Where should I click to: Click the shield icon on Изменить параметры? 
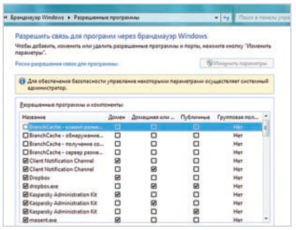[209, 63]
